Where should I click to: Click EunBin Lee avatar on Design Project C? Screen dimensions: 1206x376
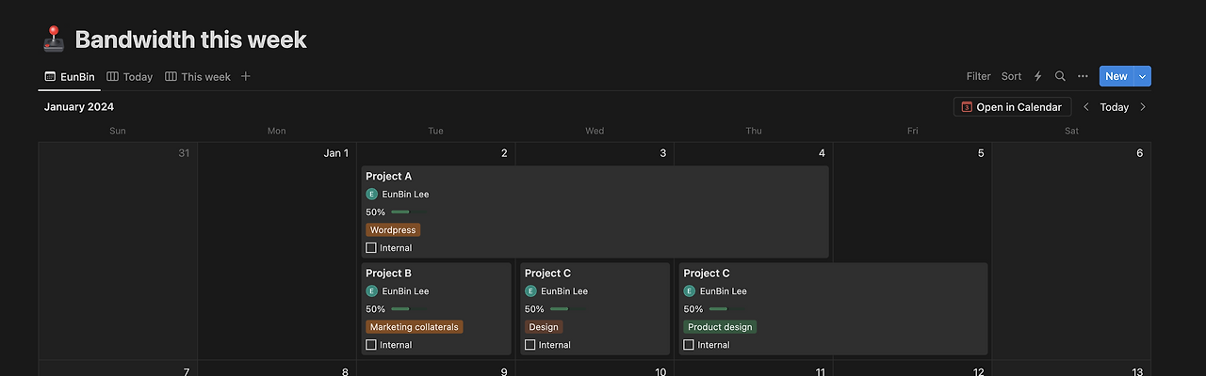pos(530,291)
